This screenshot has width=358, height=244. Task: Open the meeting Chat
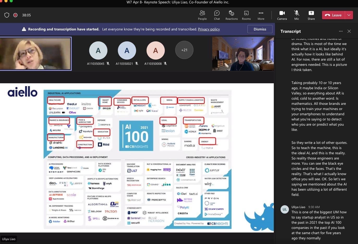click(217, 15)
